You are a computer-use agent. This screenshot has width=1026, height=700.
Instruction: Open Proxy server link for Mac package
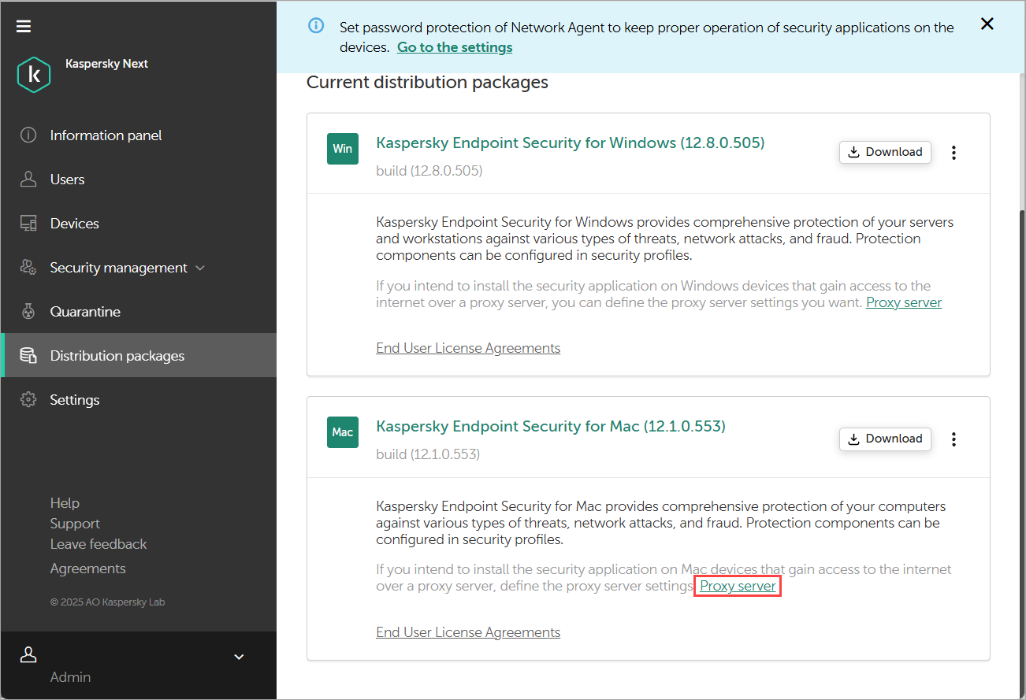(737, 586)
